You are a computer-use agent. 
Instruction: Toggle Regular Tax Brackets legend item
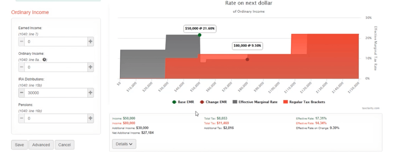coord(304,102)
